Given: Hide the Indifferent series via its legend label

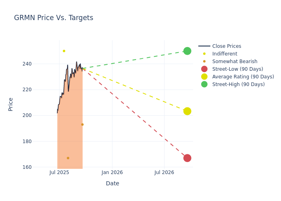Looking at the screenshot, I should [224, 54].
